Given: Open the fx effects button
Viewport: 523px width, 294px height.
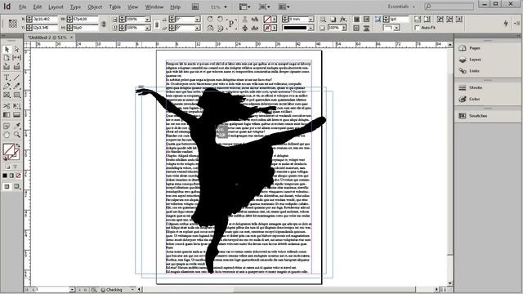Looking at the screenshot, I should [343, 20].
